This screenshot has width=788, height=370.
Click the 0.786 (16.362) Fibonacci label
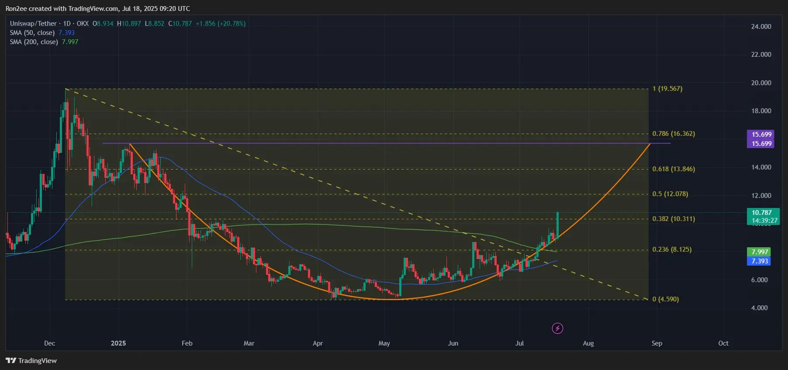click(x=674, y=134)
